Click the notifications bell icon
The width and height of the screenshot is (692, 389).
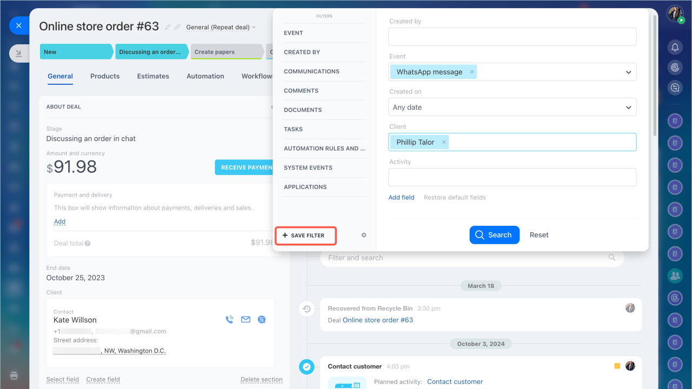[x=675, y=48]
